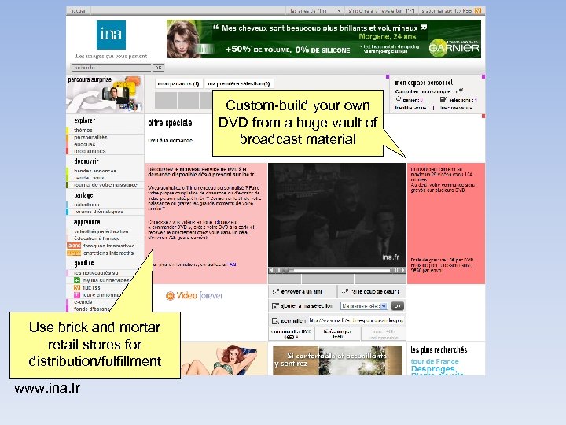Click the Garnier logo in banner ad

454,47
